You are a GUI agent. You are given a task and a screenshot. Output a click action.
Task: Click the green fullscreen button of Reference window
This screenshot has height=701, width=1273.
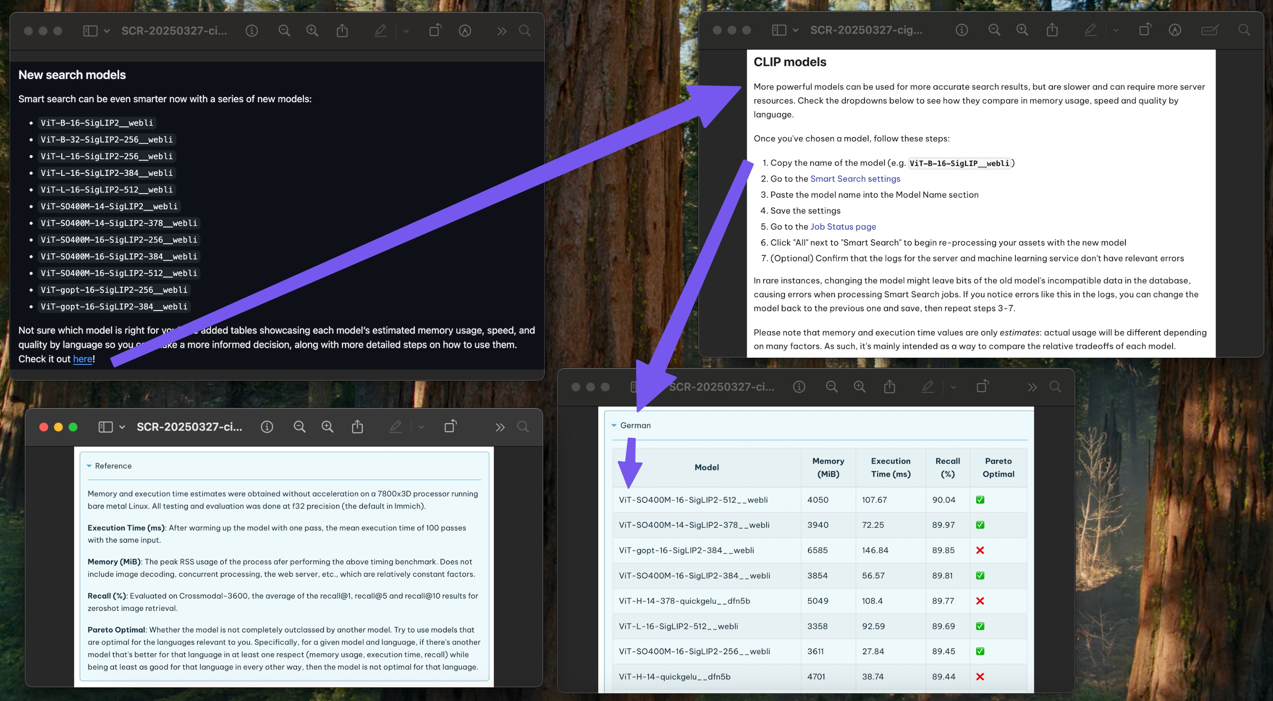(73, 427)
